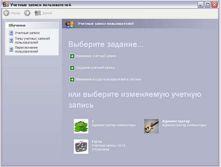
Task: Minimize the Учетные записи пользователей window
Action: tap(200, 5)
